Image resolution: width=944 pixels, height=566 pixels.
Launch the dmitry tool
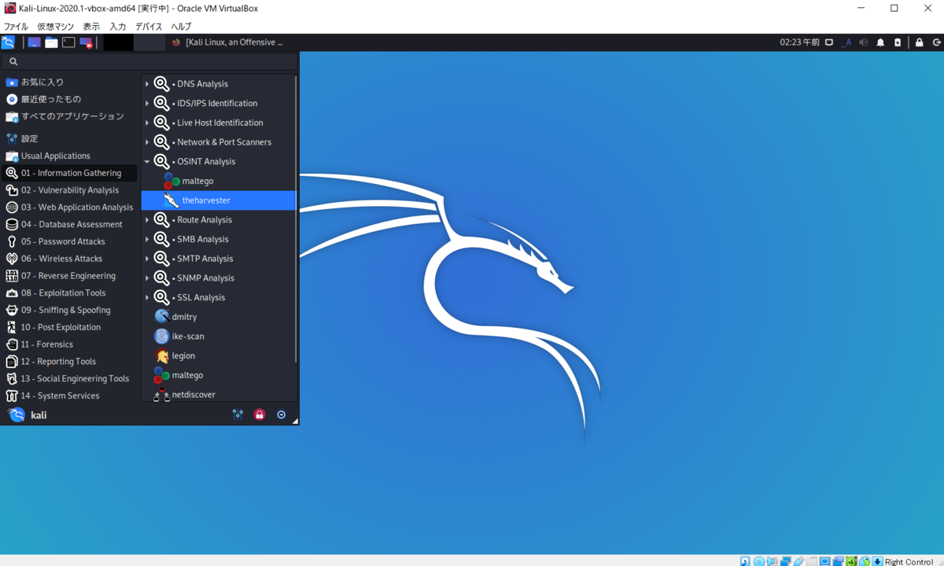click(217, 317)
